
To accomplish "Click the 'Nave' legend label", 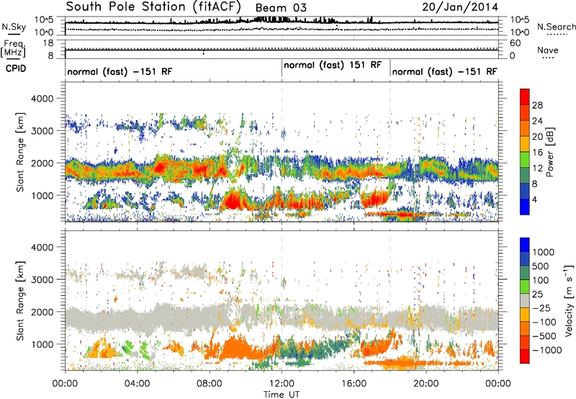I will click(x=548, y=50).
